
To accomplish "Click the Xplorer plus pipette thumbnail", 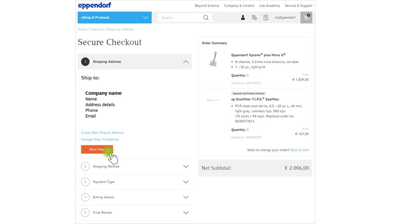I will coord(213,59).
